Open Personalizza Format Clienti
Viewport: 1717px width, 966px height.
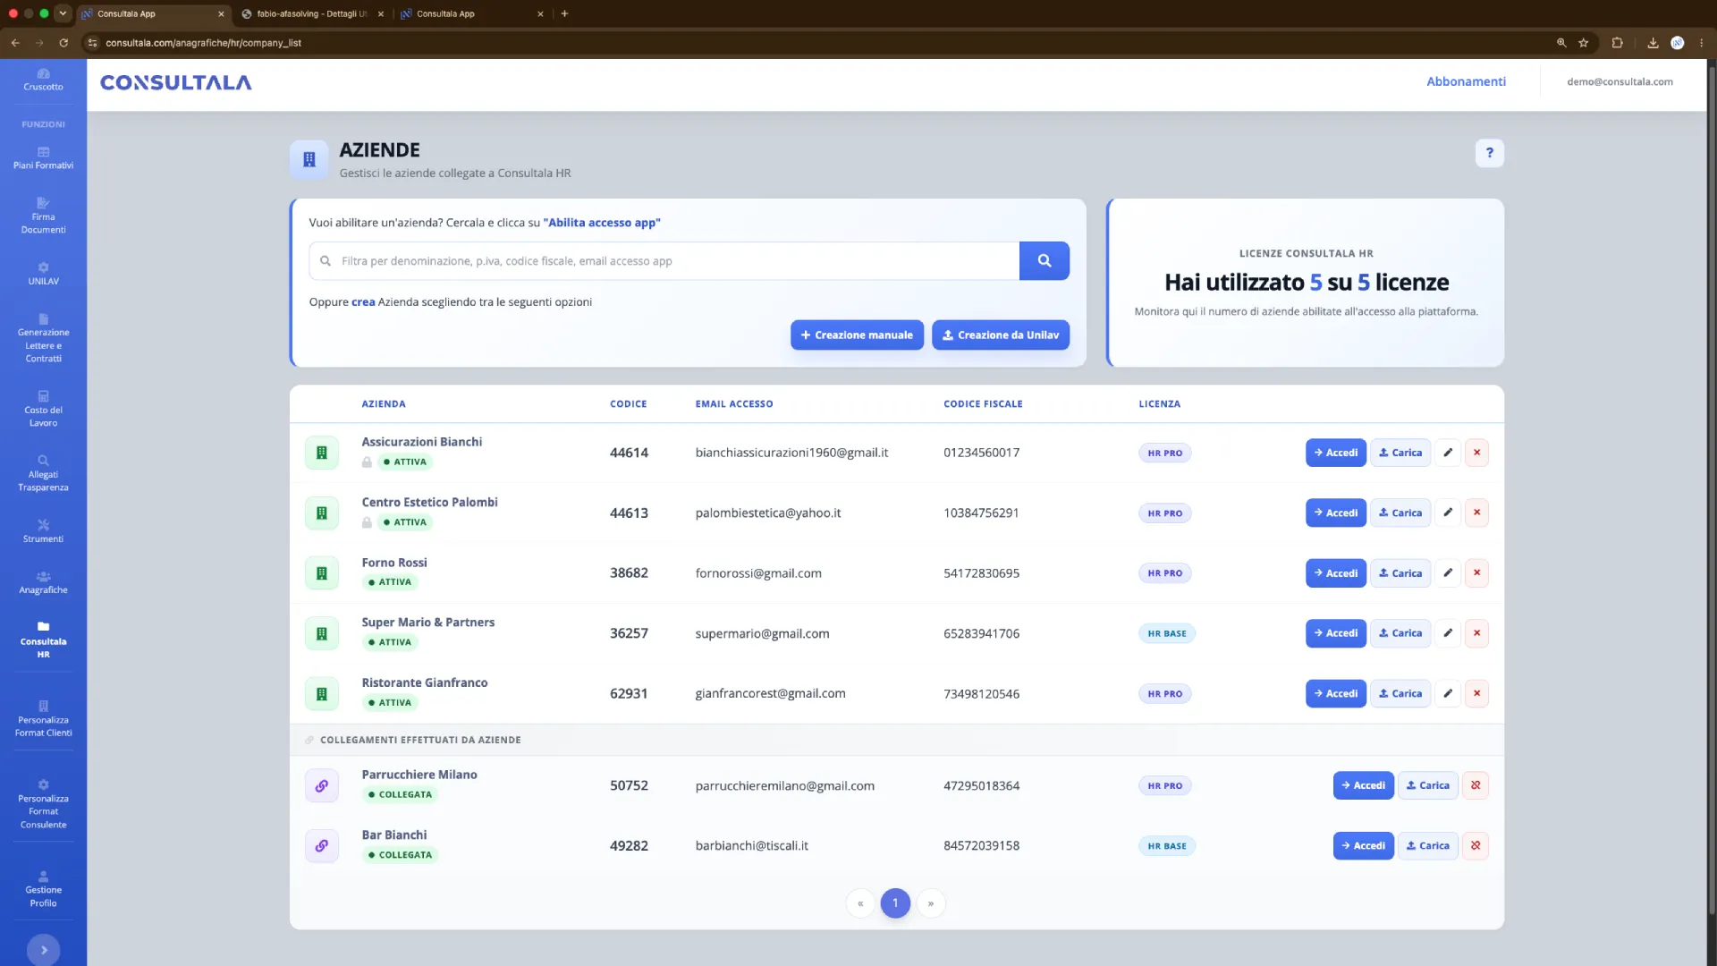coord(43,719)
